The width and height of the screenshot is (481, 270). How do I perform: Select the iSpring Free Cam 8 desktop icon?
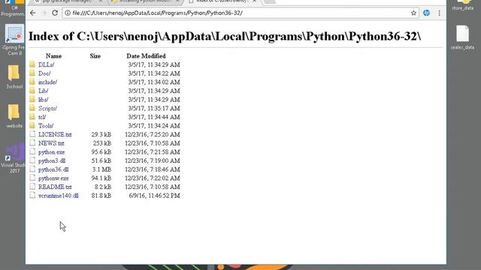[14, 40]
